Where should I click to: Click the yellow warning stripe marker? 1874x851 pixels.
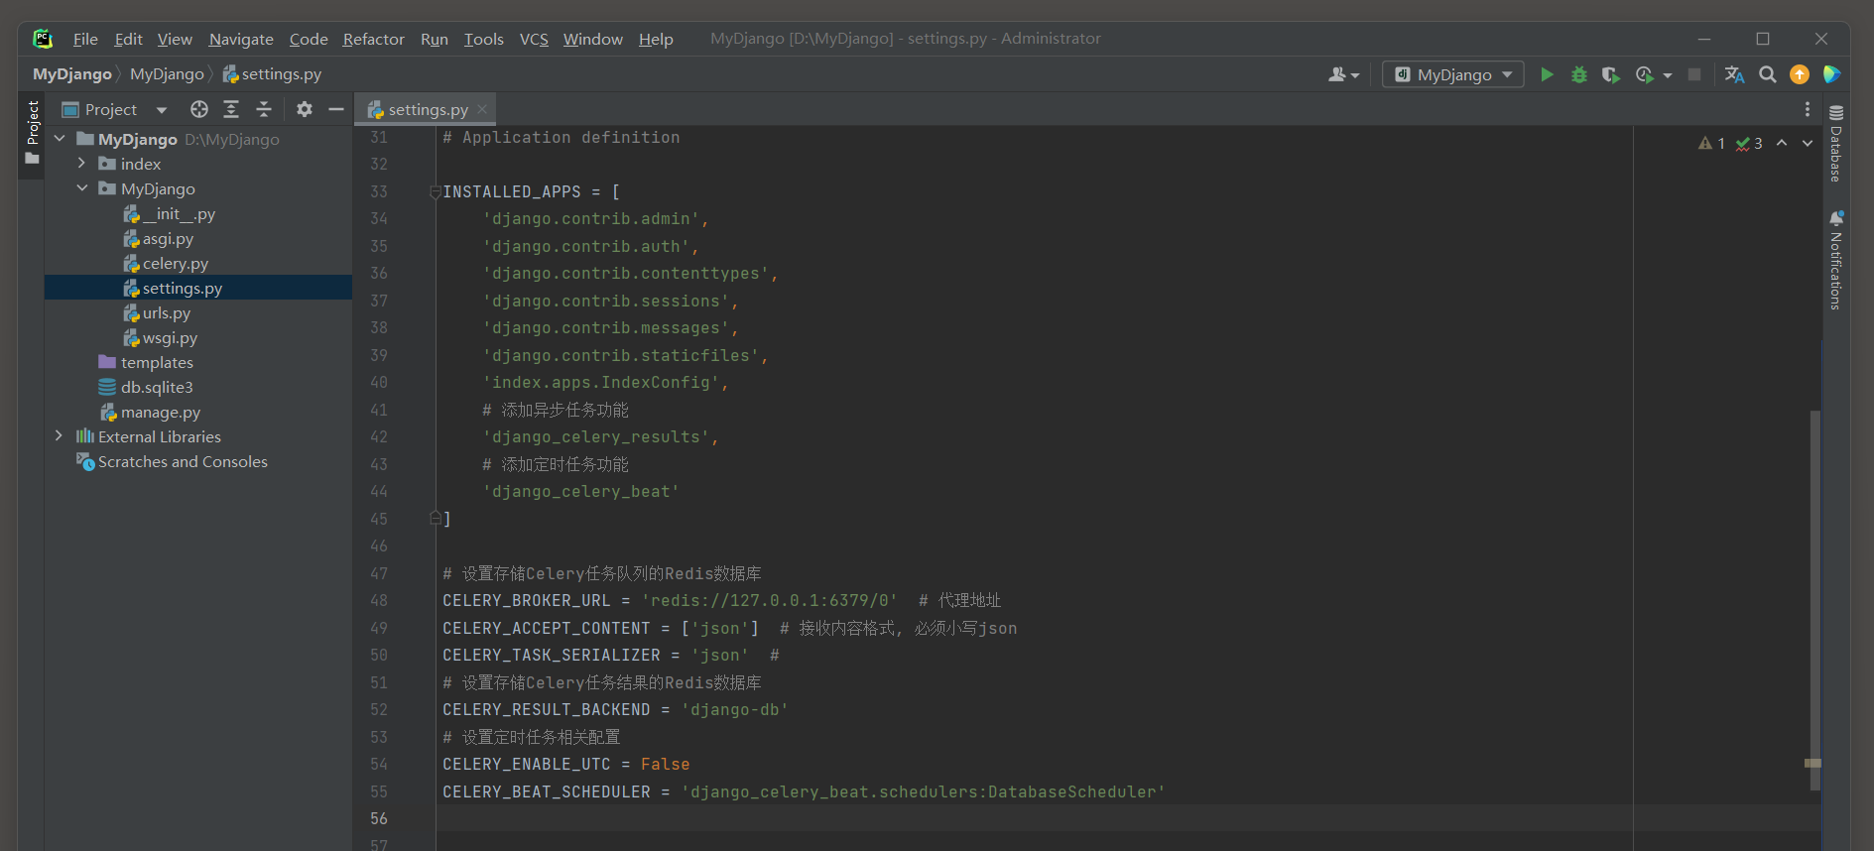1812,763
